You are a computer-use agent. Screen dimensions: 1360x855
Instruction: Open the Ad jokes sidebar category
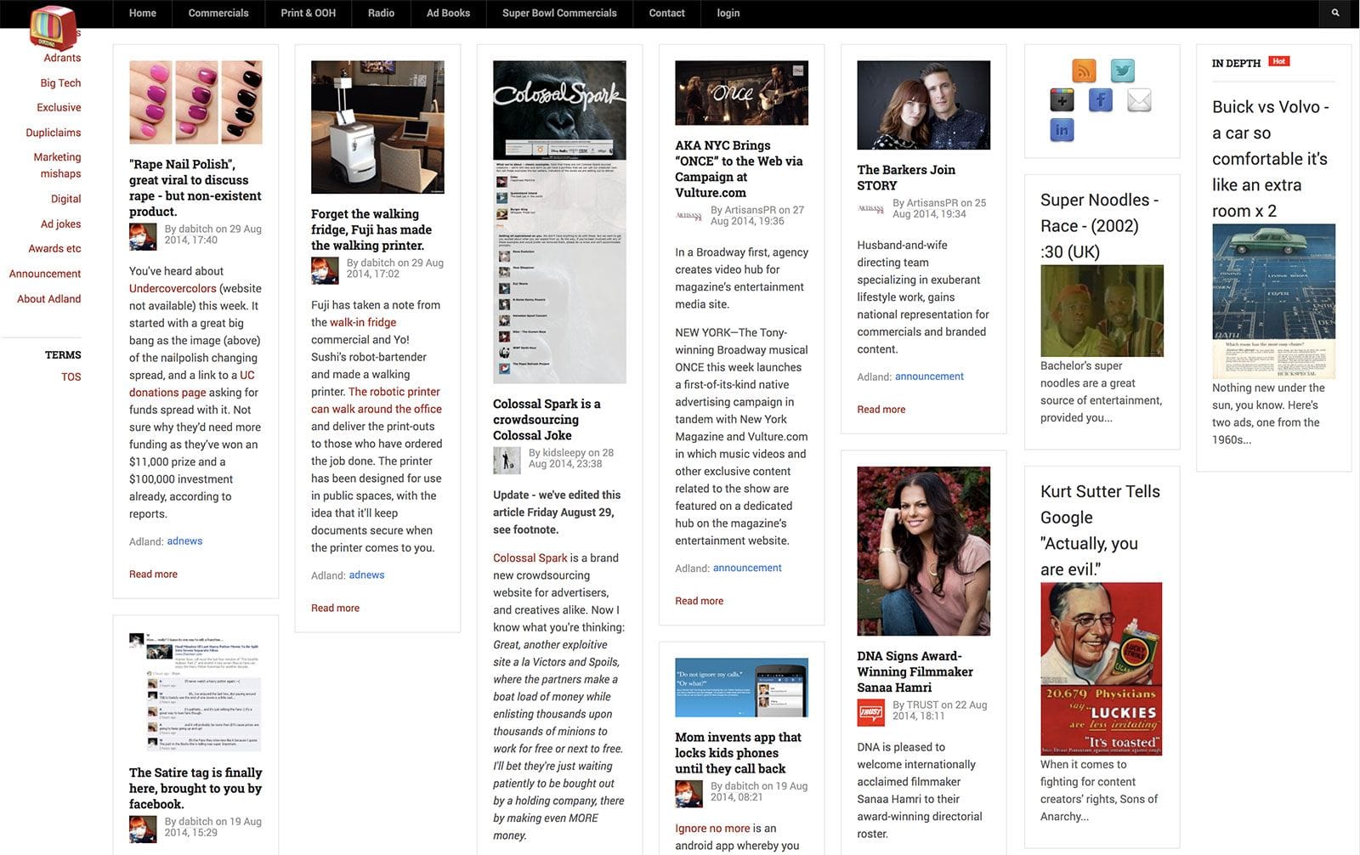click(x=61, y=224)
